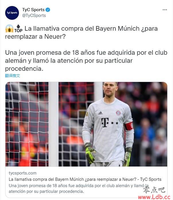Click the tweet headline about Bayern Múnich
173x200 pixels.
[81, 32]
